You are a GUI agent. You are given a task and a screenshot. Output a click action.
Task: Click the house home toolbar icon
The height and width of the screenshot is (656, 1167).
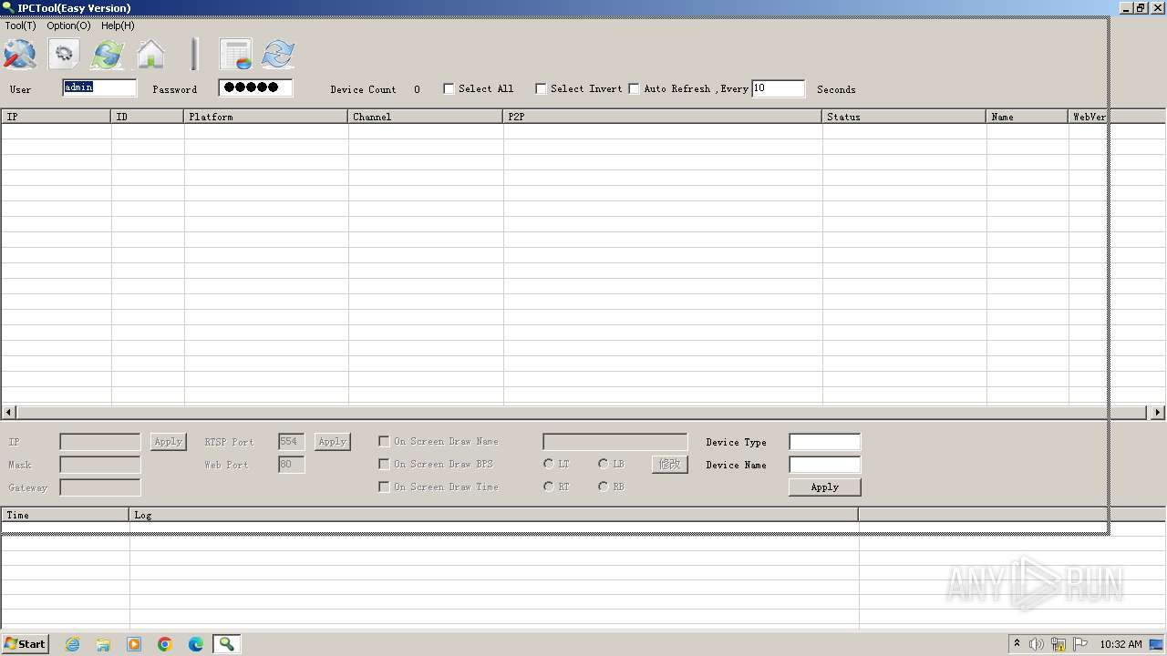(x=151, y=55)
